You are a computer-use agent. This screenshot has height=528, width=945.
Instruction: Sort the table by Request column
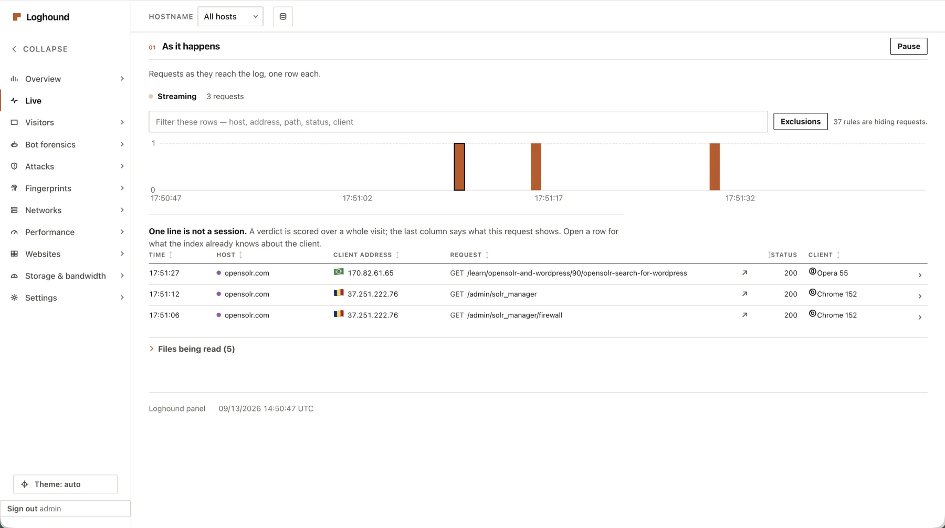tap(469, 255)
